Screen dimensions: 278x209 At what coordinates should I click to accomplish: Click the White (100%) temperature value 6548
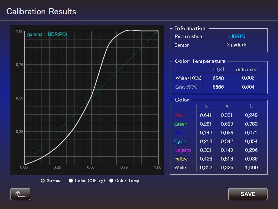click(218, 78)
